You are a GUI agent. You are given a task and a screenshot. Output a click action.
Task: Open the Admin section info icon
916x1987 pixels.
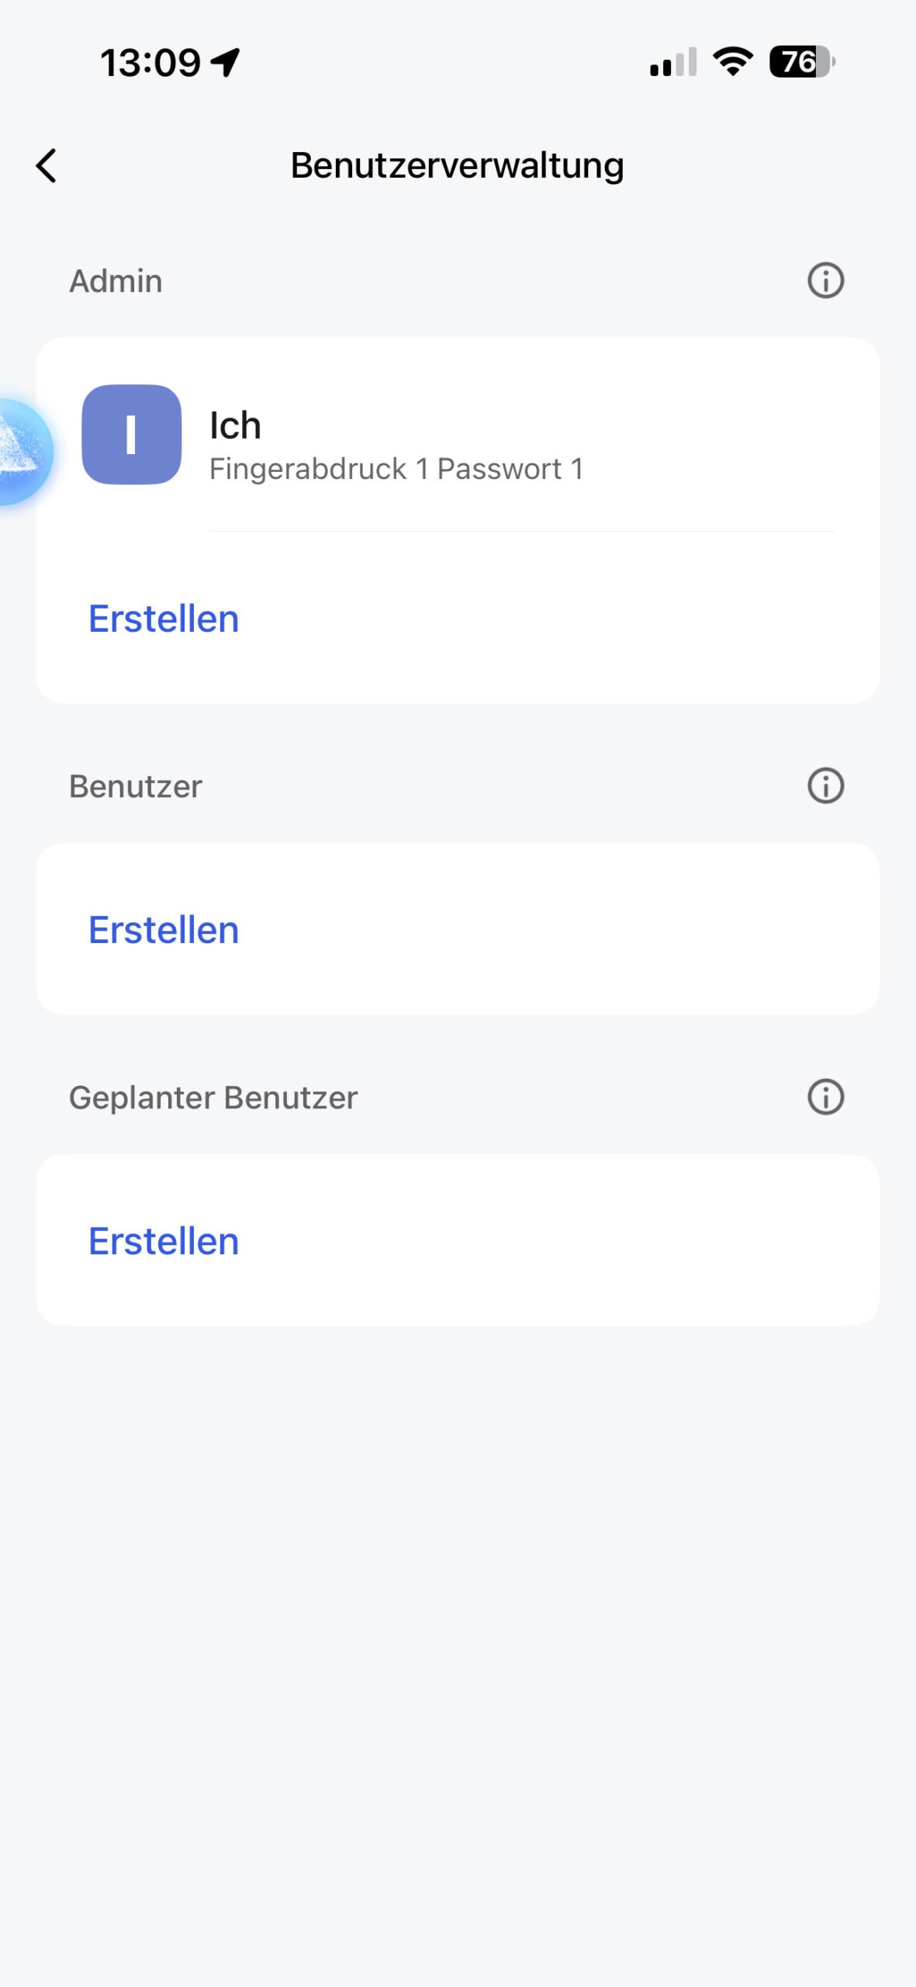[825, 280]
